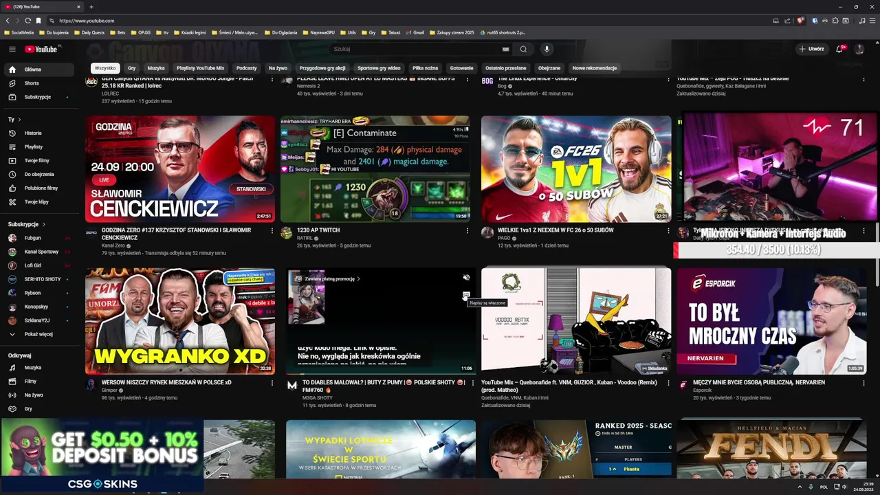Open OP.GG bookmark folder
The image size is (880, 495).
click(x=141, y=32)
